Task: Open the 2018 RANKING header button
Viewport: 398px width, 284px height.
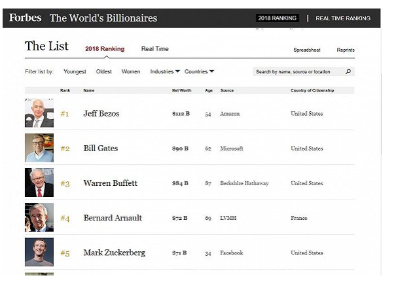Action: pos(277,18)
